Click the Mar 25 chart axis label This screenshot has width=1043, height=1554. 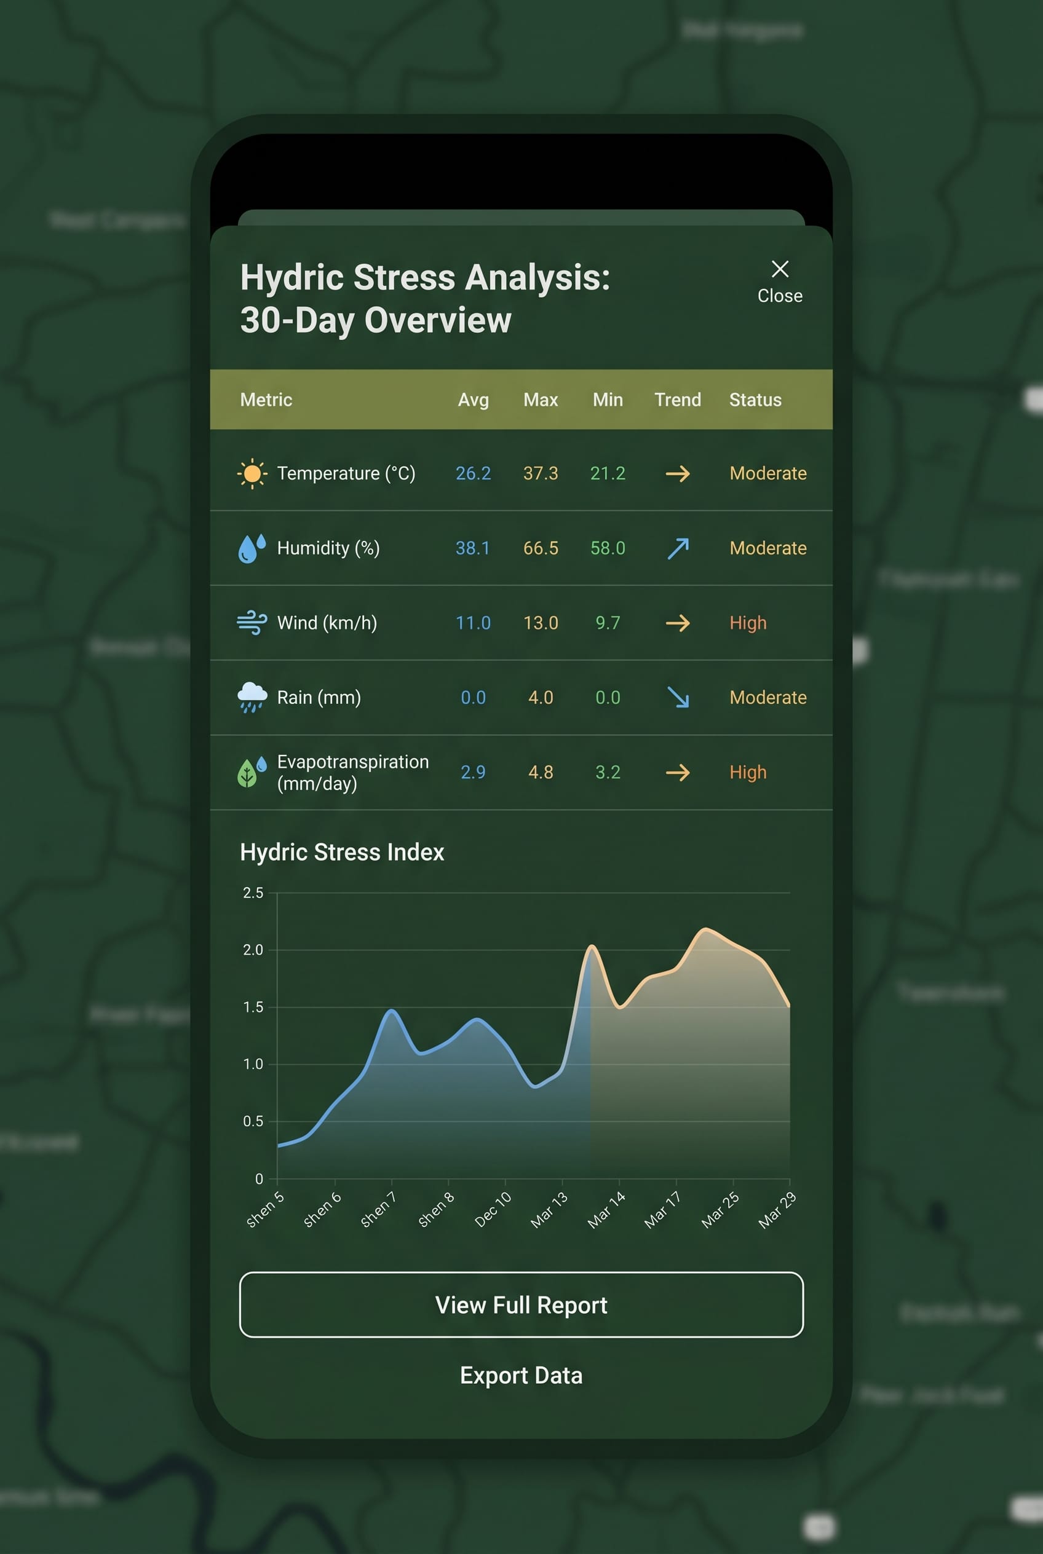click(720, 1210)
